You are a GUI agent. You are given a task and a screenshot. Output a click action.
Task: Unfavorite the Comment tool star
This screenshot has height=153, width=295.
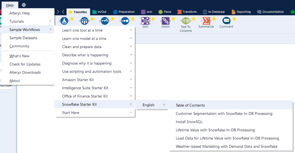point(234,19)
